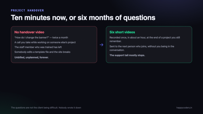Click the template file breaks line

tap(42, 52)
